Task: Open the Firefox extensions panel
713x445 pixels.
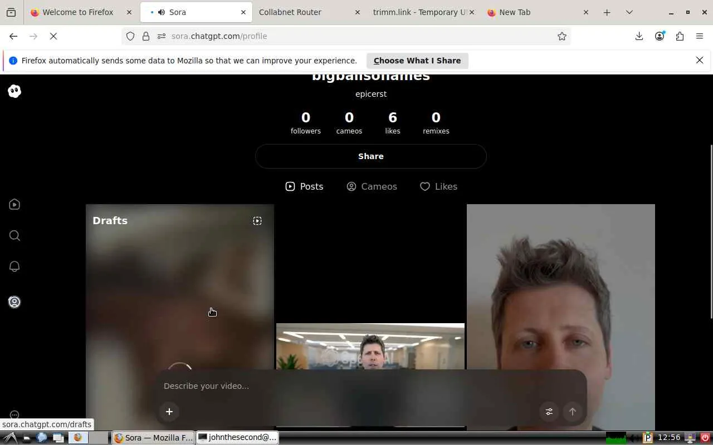Action: tap(680, 36)
